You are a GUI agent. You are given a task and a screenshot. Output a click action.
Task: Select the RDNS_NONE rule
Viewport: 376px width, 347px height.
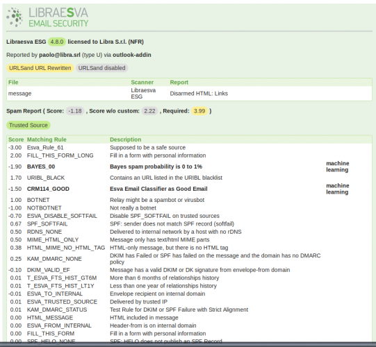44,232
